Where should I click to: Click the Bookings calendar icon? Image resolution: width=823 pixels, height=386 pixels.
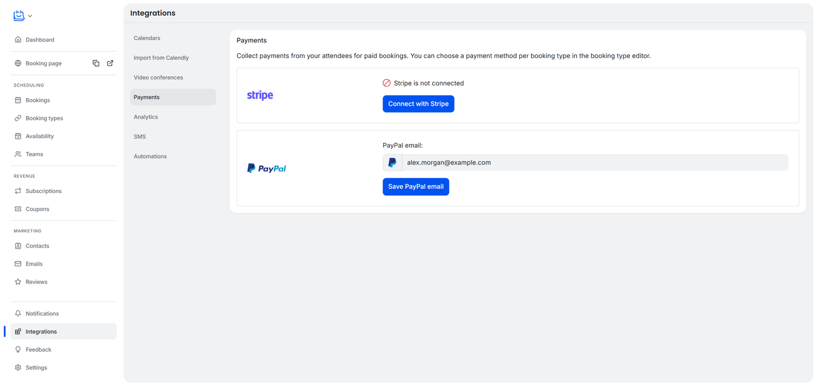pos(18,100)
